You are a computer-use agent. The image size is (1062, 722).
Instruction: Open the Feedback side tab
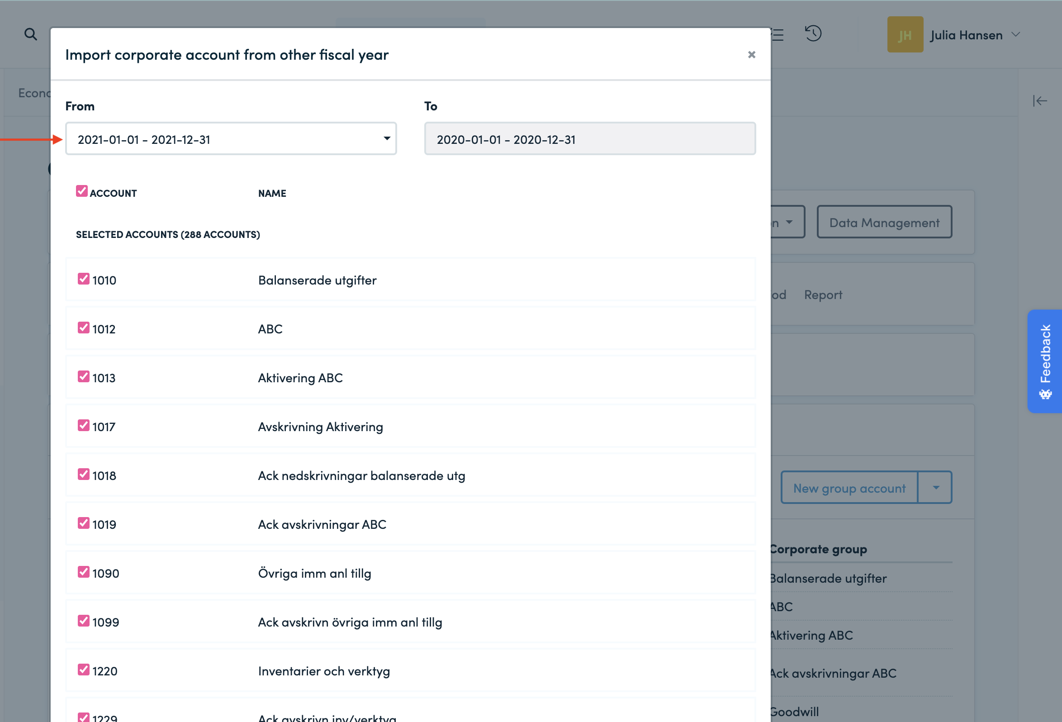click(x=1045, y=361)
